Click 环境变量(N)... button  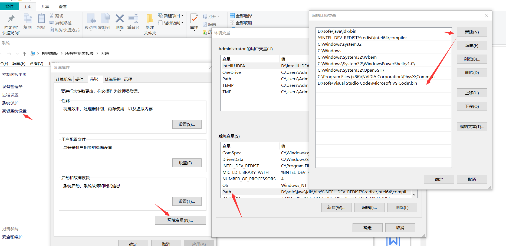[180, 220]
